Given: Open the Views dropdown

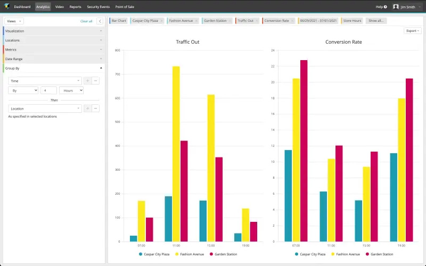Looking at the screenshot, I should point(14,21).
